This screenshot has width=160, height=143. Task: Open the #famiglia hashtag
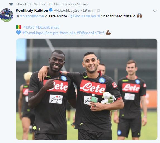[68, 33]
